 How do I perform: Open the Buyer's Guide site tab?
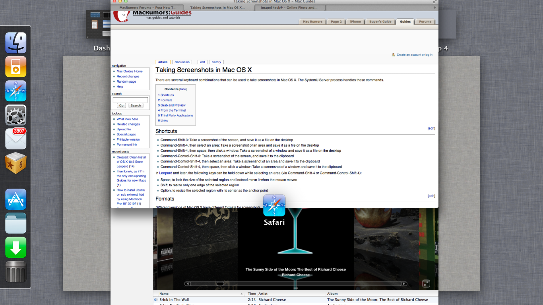pos(380,21)
